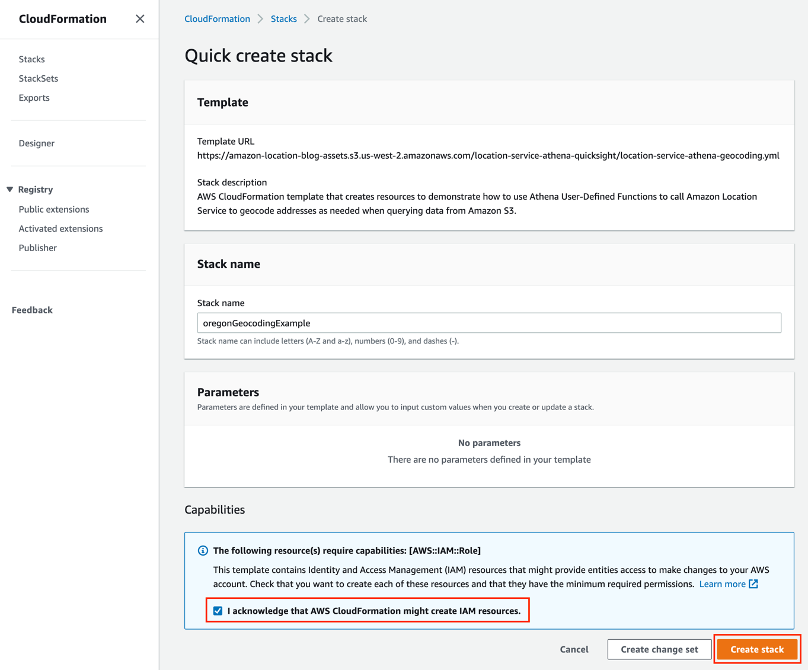Click the Learn more link

point(722,584)
